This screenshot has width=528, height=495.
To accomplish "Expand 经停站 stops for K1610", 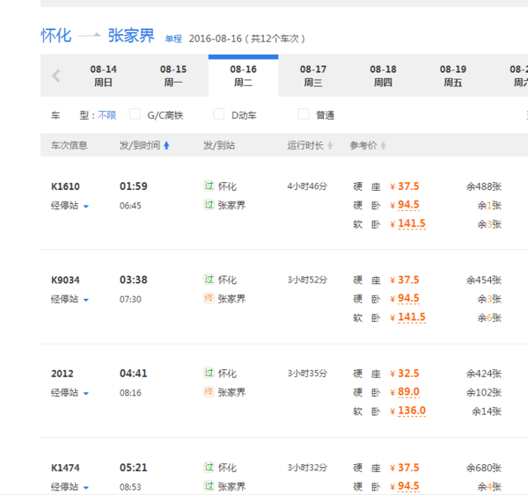I will coord(70,205).
